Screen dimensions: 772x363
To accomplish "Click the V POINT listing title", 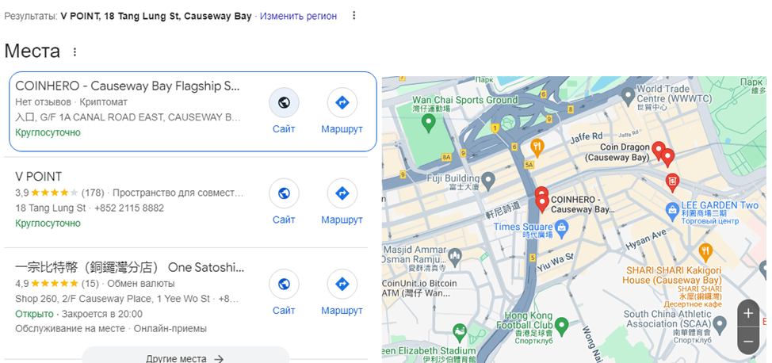I will [x=38, y=177].
